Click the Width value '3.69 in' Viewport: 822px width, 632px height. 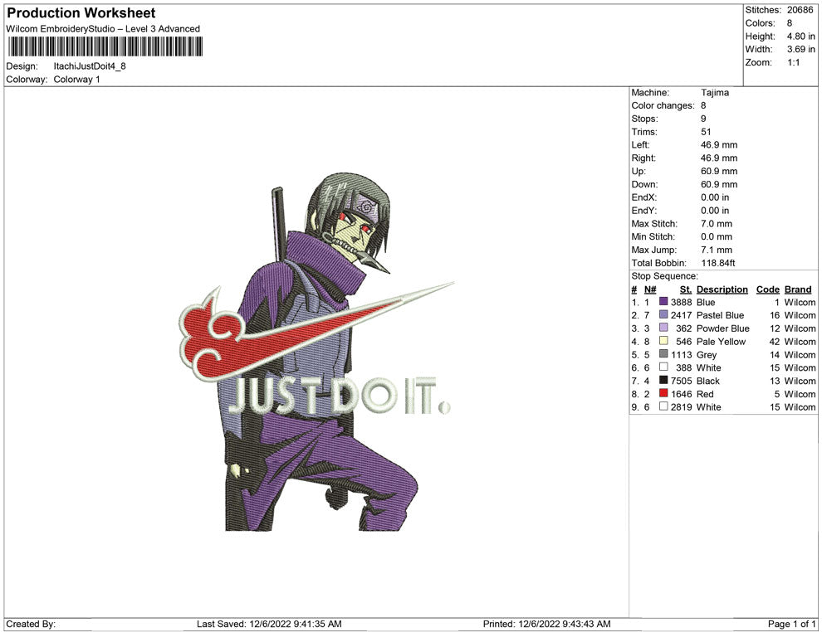pyautogui.click(x=800, y=49)
